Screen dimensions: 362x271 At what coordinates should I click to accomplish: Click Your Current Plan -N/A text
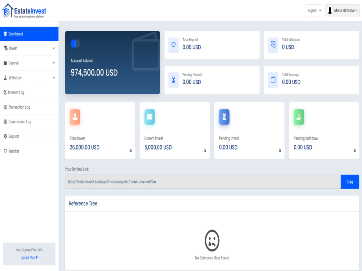(29, 250)
